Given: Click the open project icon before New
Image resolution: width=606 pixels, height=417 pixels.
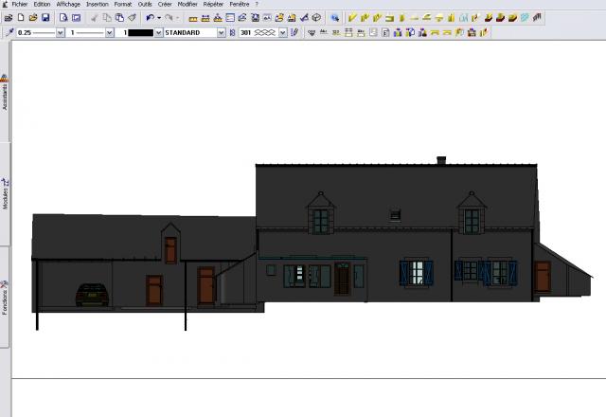Looking at the screenshot, I should click(9, 17).
